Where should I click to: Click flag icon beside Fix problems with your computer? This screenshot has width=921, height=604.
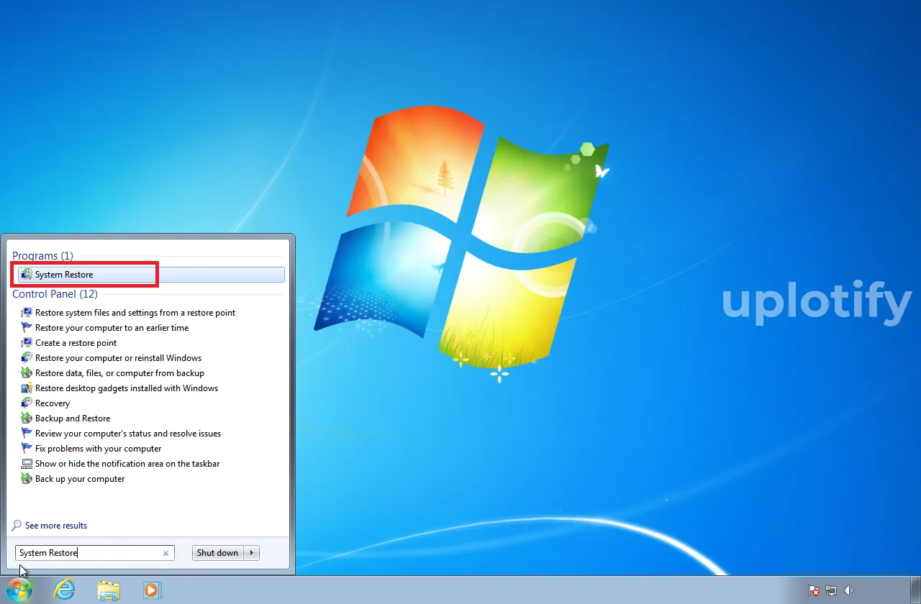(x=27, y=449)
